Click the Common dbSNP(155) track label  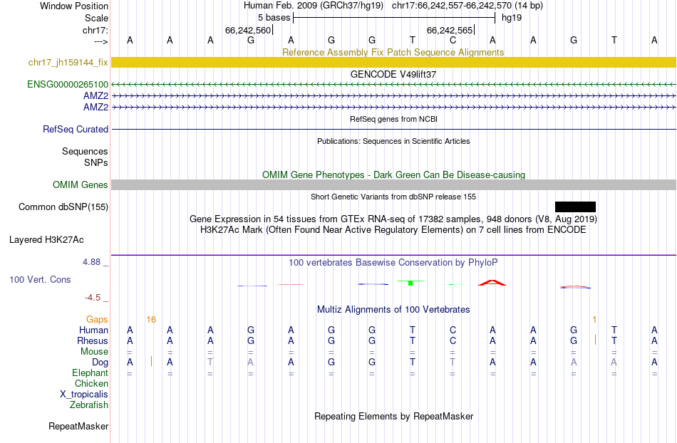[x=63, y=207]
